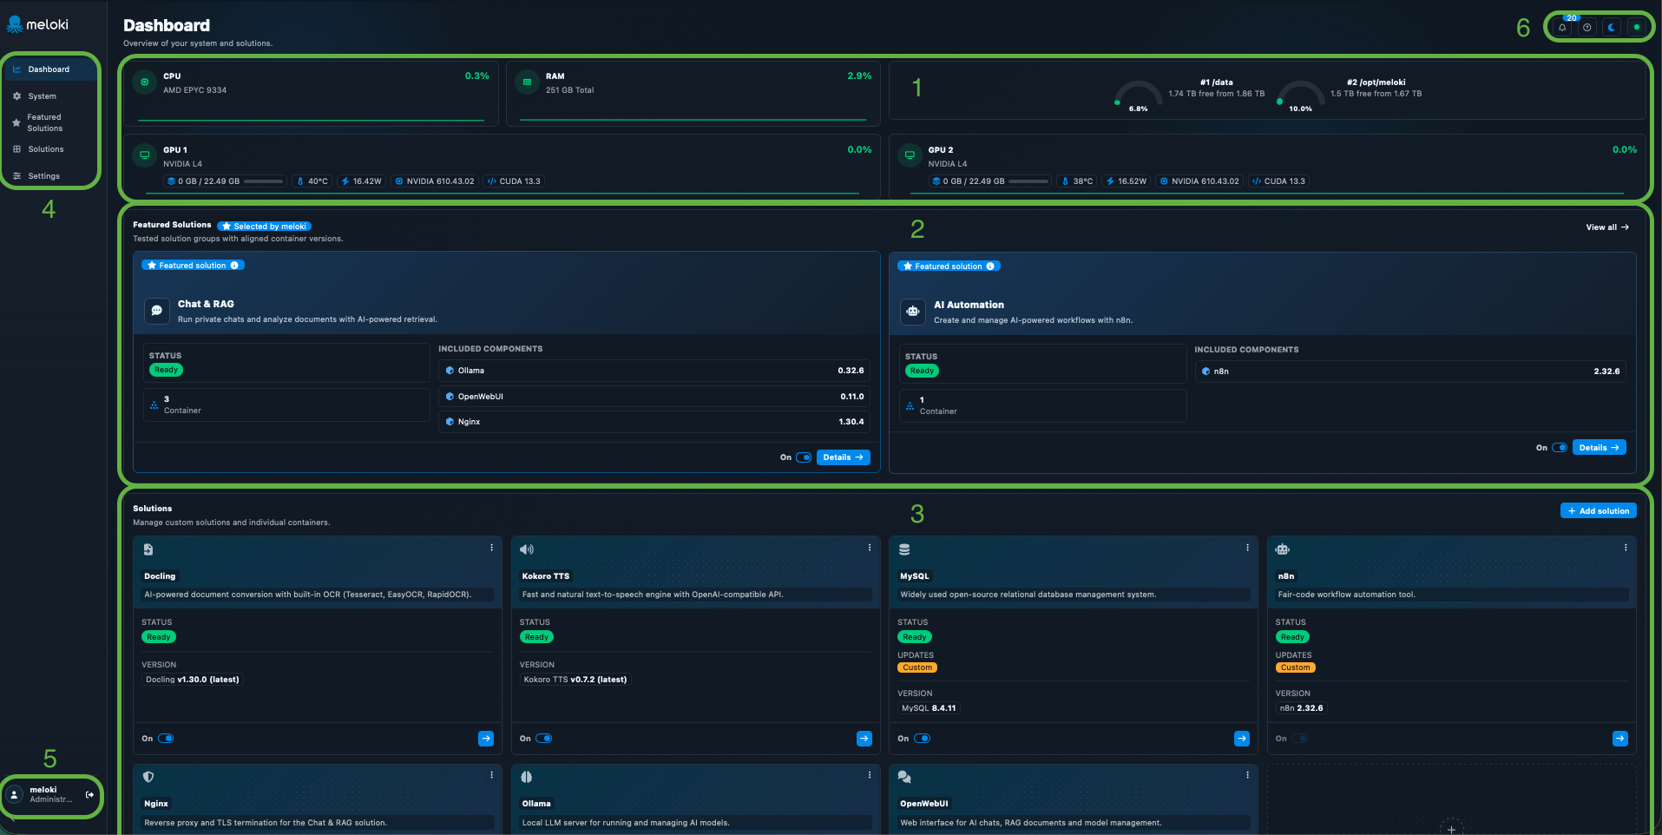Image resolution: width=1662 pixels, height=835 pixels.
Task: Open Docling card options menu
Action: [491, 548]
